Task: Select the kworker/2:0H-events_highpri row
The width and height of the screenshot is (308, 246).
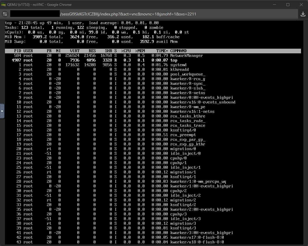Action: tap(153, 210)
